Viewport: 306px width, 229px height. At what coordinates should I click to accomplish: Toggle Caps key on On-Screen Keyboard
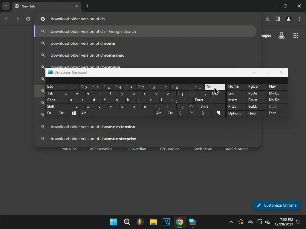(56, 100)
